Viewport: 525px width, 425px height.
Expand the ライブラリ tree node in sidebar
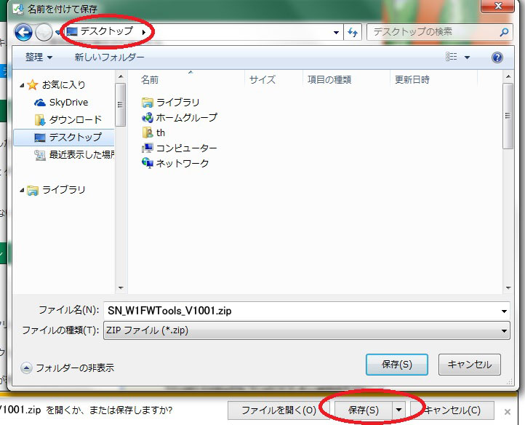(x=22, y=190)
